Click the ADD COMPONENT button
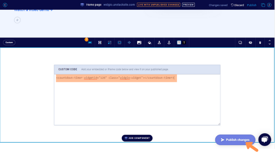 pyautogui.click(x=137, y=138)
